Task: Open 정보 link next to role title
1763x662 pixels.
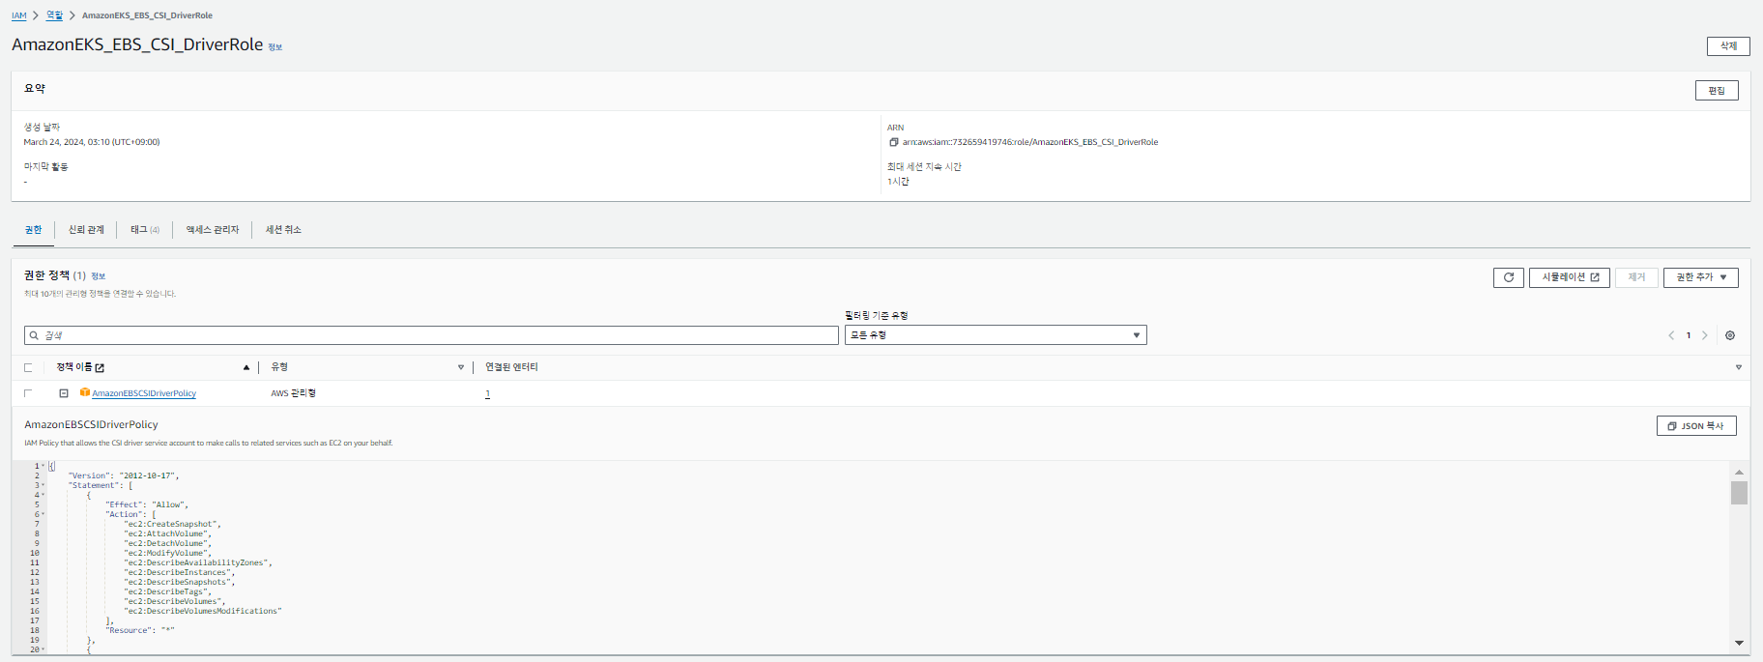Action: pos(275,47)
